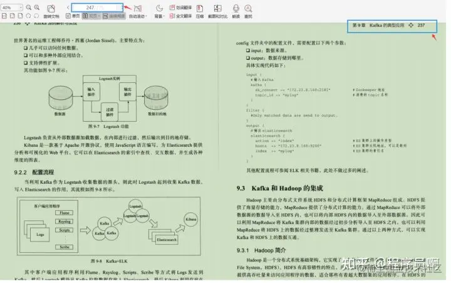Screen dimensions: 451x283
Task: Click the zoom in magnifier icon
Action: (37, 8)
